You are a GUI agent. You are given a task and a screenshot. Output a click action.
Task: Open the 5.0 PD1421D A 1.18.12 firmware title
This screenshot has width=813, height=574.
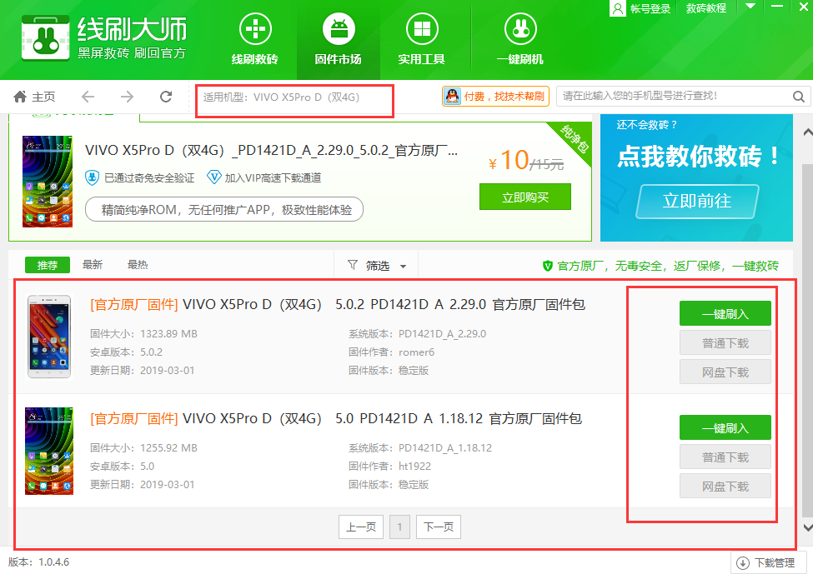(336, 418)
